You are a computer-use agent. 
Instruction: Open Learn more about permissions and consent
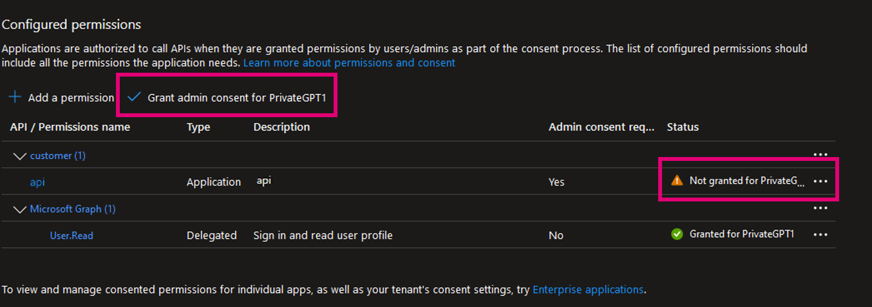(349, 63)
